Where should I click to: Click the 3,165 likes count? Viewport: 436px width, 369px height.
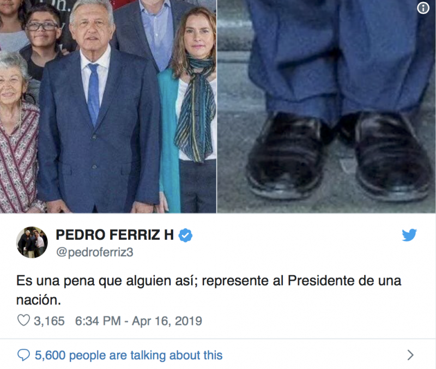click(x=49, y=320)
